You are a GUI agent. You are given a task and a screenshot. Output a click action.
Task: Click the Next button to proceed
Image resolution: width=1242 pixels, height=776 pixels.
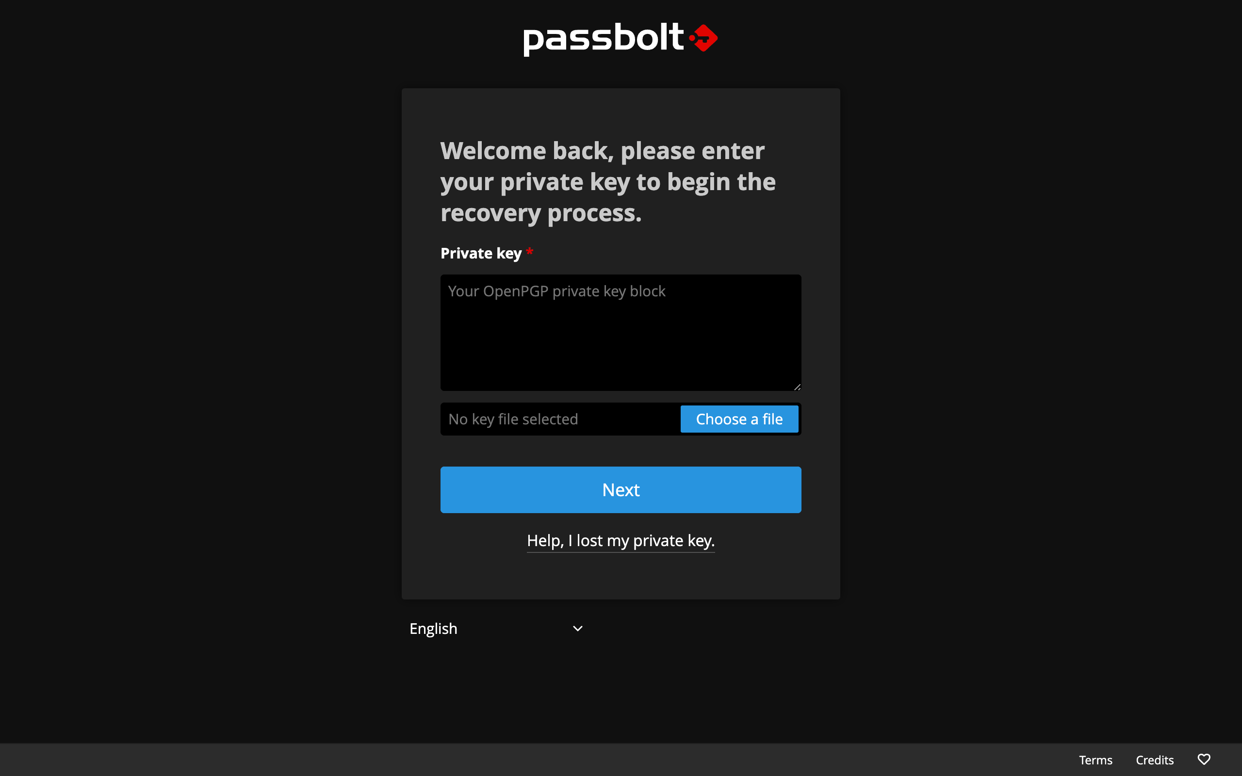click(x=621, y=489)
